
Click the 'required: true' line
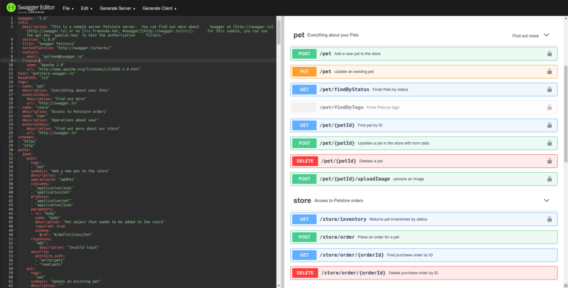(x=50, y=226)
